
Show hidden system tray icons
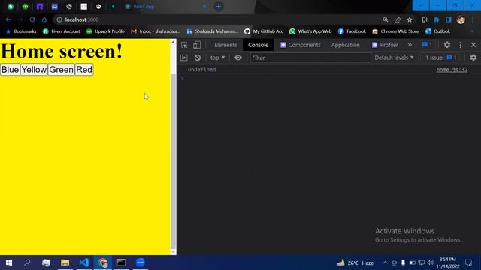tap(385, 262)
